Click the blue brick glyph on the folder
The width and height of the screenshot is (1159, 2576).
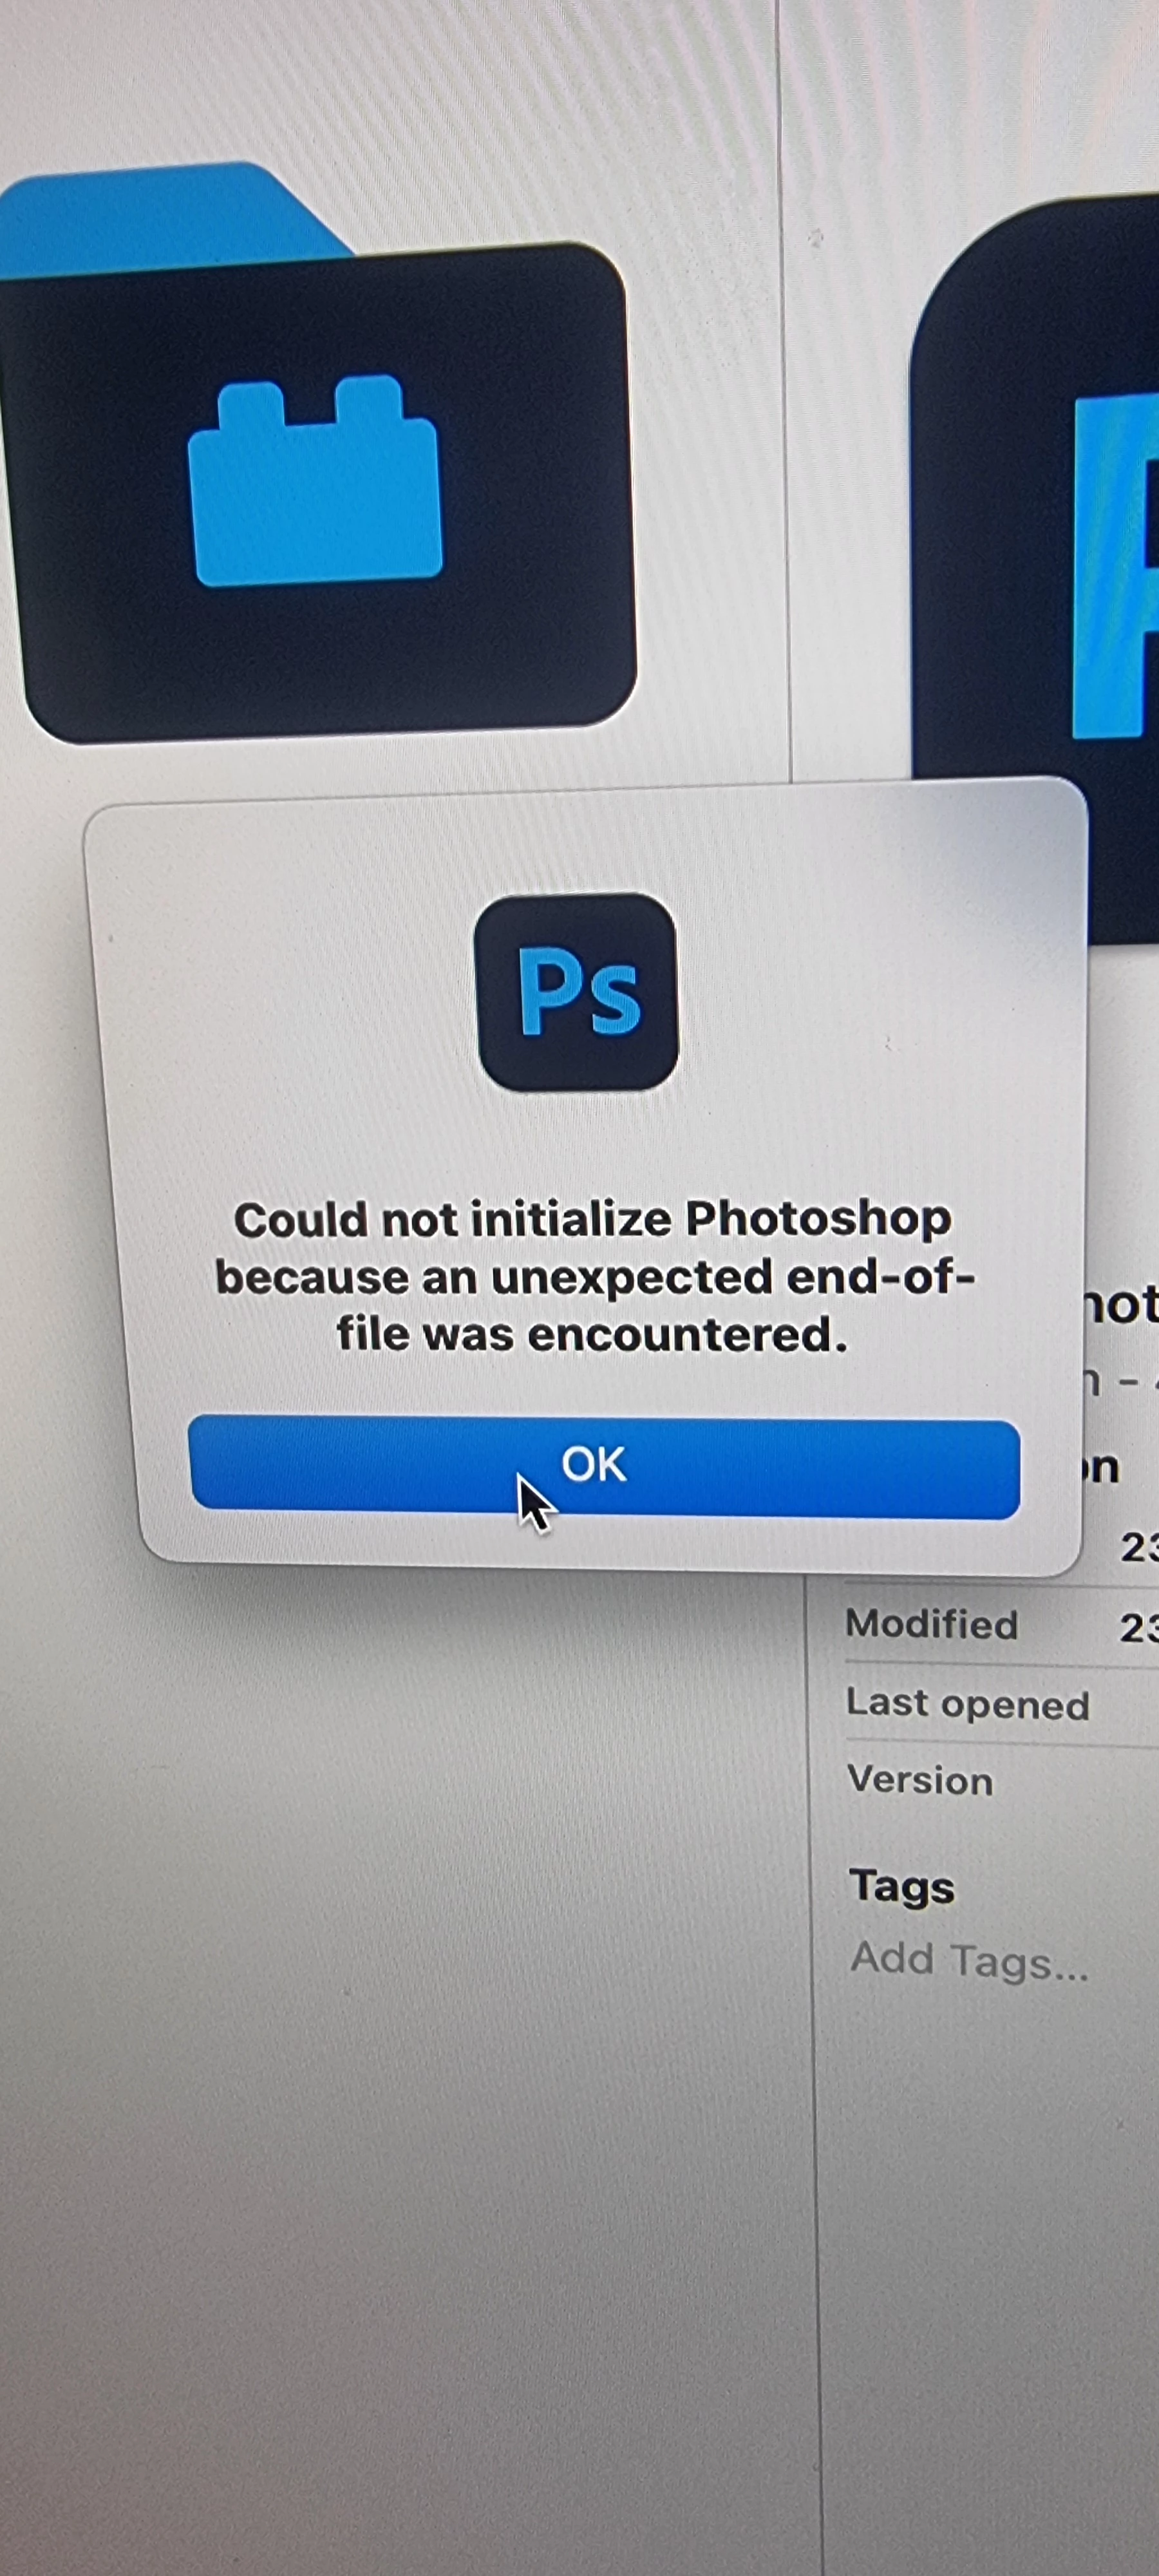pos(316,481)
